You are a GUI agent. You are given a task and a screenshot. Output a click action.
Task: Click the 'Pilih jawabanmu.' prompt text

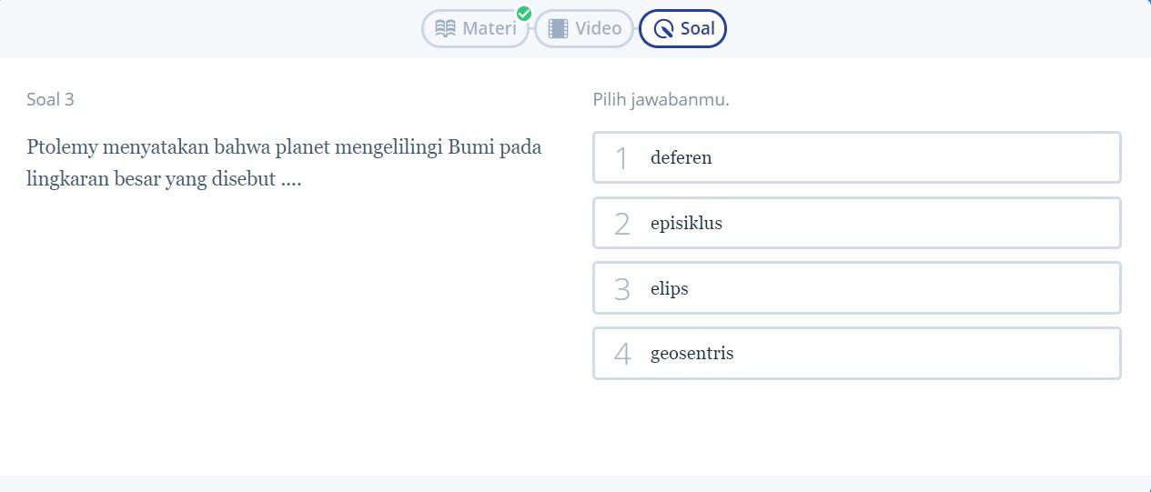[x=661, y=99]
